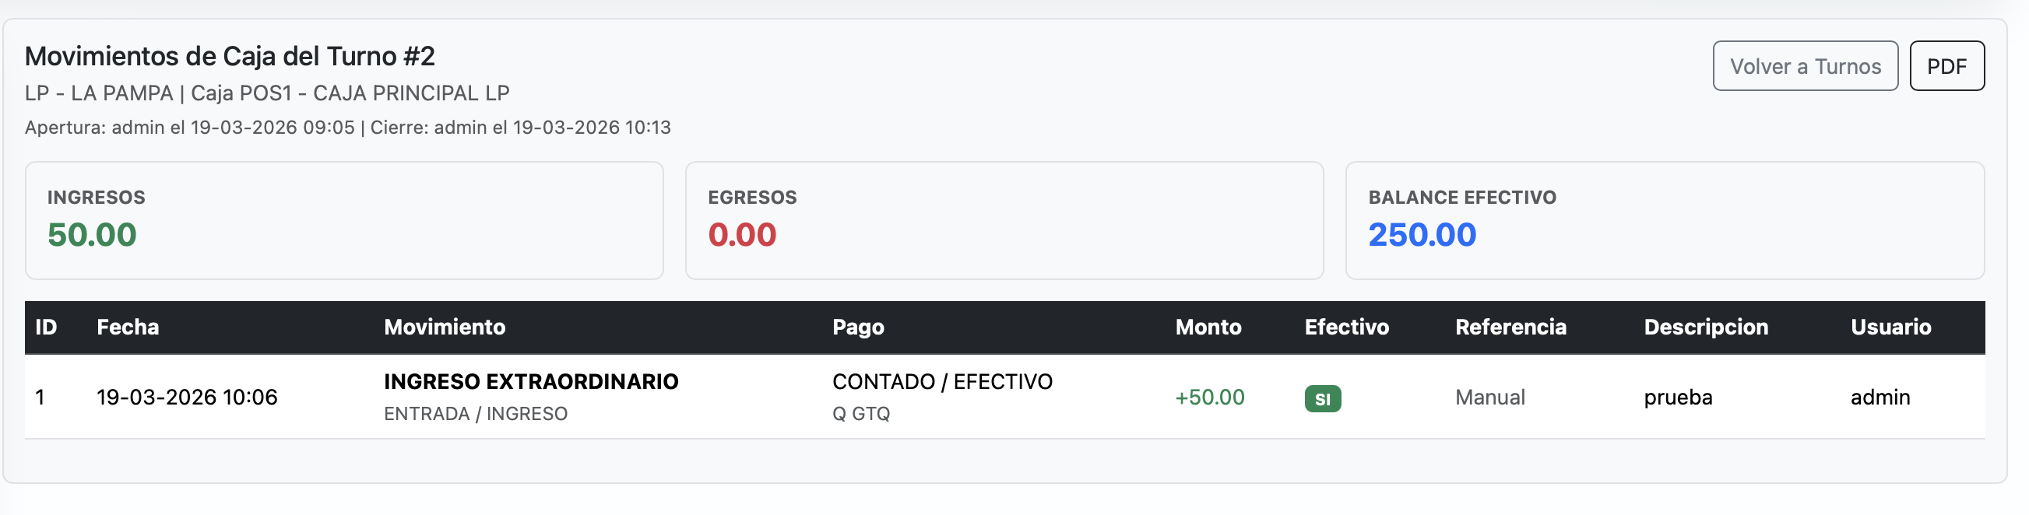The image size is (2029, 515).
Task: Click the Descripcion column header
Action: click(x=1705, y=326)
